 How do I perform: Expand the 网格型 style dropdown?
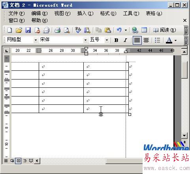tap(36, 40)
